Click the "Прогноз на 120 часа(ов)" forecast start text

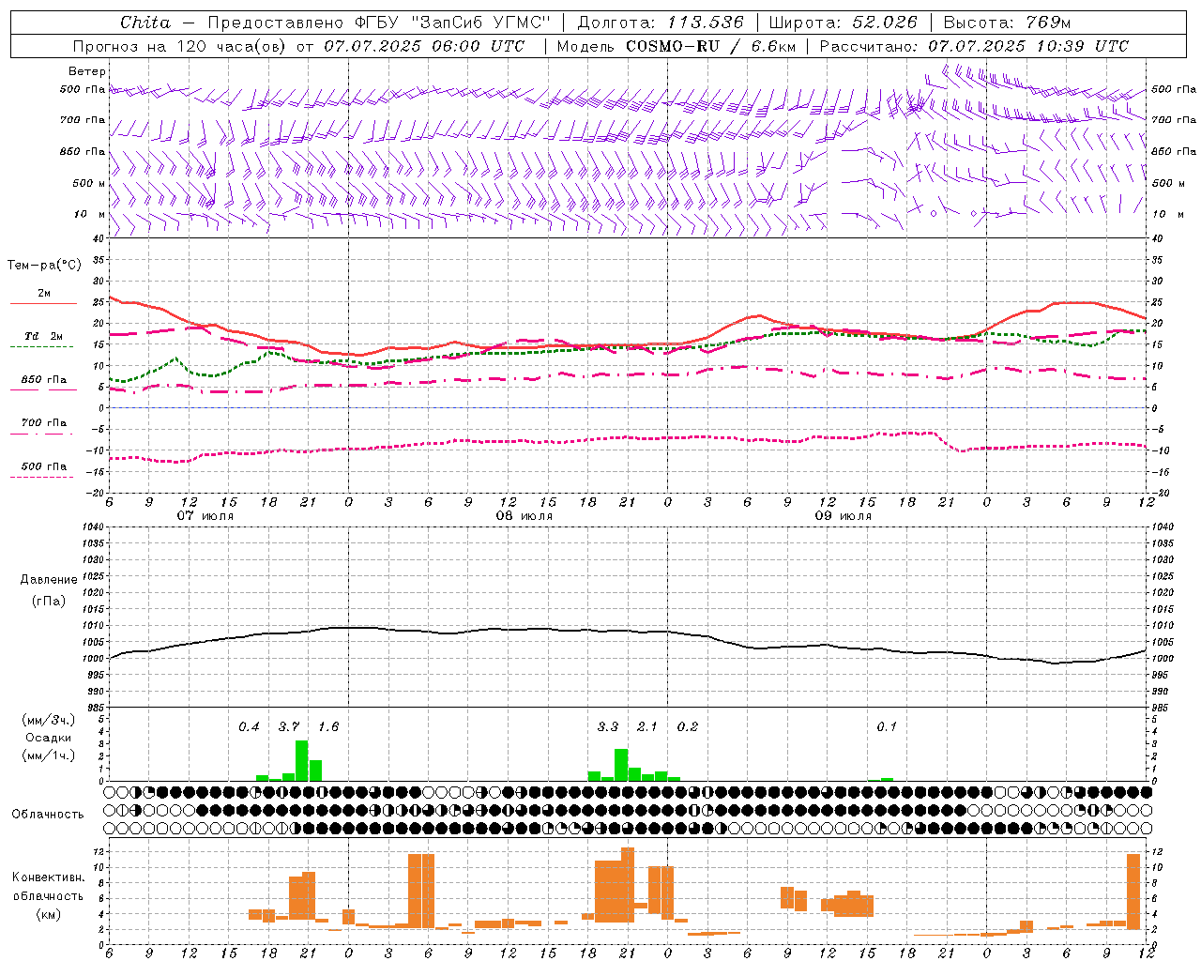coord(181,46)
